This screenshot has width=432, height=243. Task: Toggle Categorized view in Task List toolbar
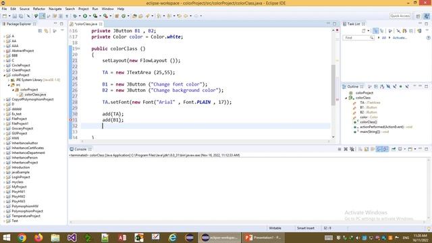tap(375, 30)
